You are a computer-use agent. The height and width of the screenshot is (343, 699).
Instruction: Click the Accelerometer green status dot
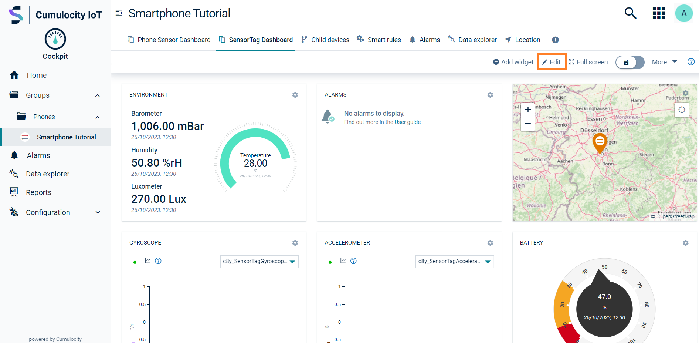(330, 262)
